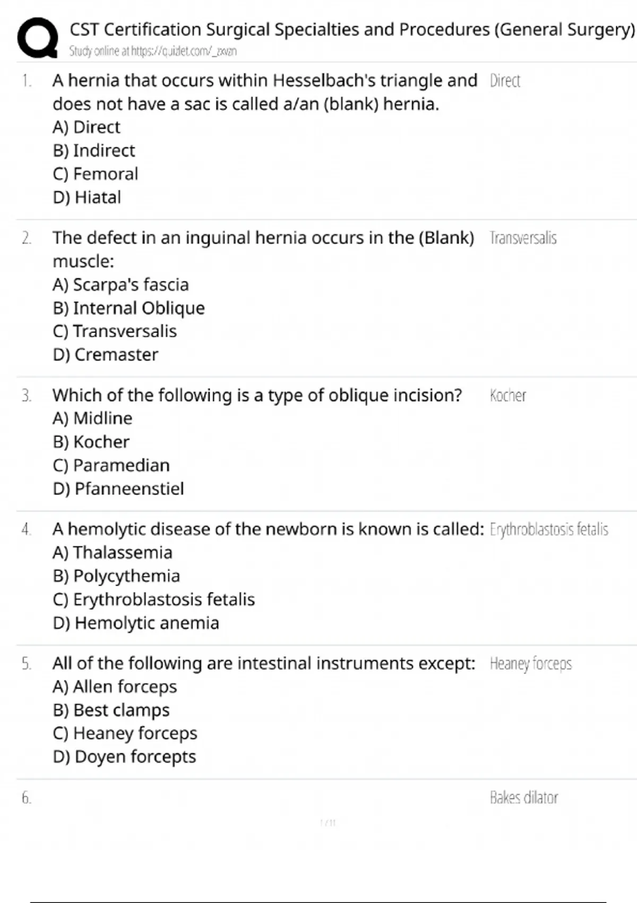Screen dimensions: 637x903
Task: Select option C) Erythroblastosis fetalis
Action: (154, 599)
